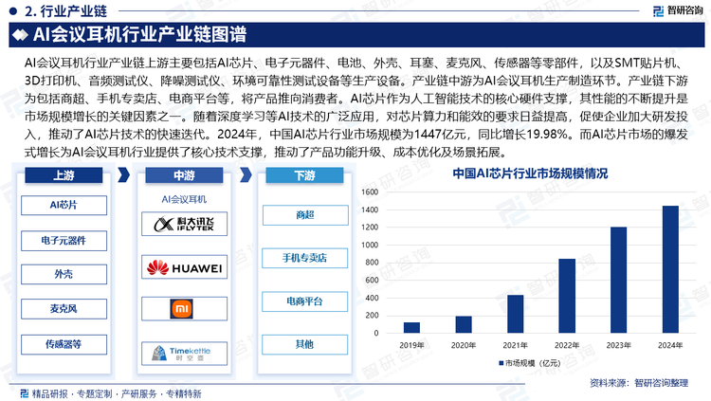This screenshot has width=711, height=401.
Task: Click the AI芯片 box
Action: [x=64, y=205]
